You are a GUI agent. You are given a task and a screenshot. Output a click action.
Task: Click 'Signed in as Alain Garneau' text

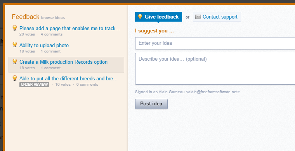point(160,92)
